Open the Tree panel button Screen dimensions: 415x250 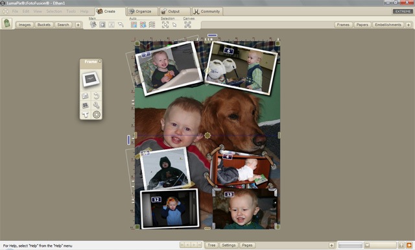click(211, 245)
